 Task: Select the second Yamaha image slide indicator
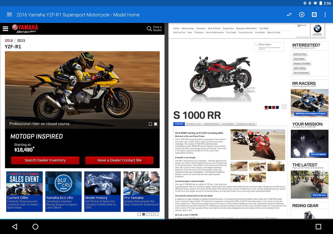click(156, 124)
